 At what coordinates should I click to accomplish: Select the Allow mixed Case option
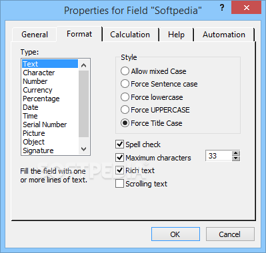[153, 71]
